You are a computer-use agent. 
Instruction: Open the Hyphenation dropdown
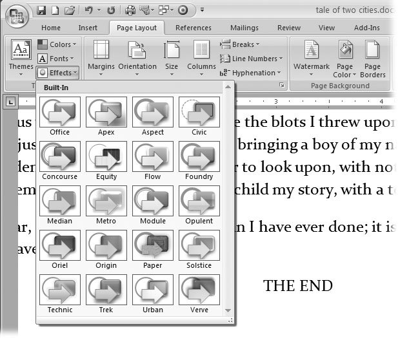(x=250, y=73)
